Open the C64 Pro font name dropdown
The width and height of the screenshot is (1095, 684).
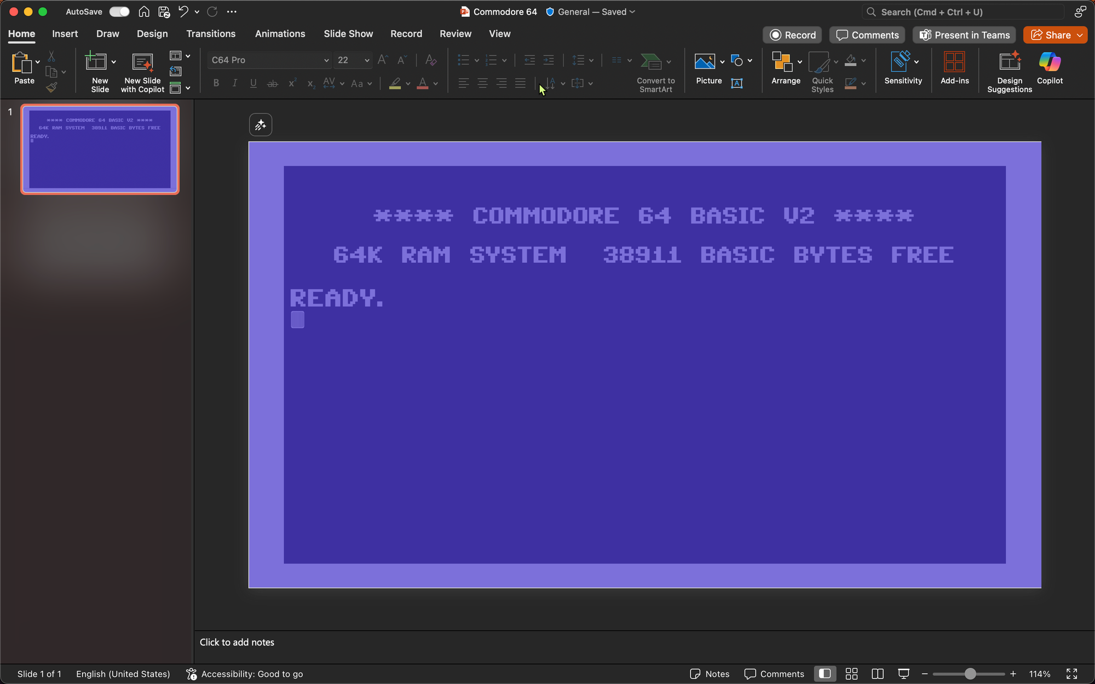pyautogui.click(x=326, y=60)
